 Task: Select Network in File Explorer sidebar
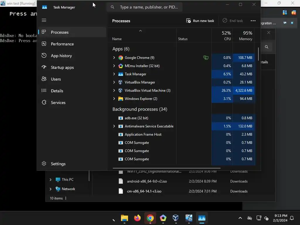[68, 189]
